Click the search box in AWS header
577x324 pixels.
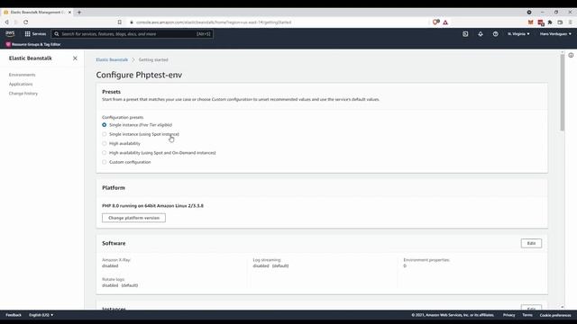tap(133, 34)
